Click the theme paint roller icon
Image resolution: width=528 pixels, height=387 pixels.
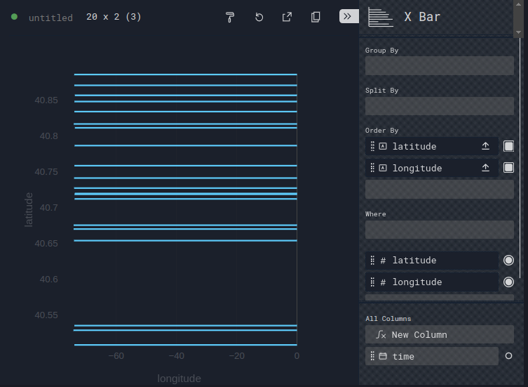point(230,17)
